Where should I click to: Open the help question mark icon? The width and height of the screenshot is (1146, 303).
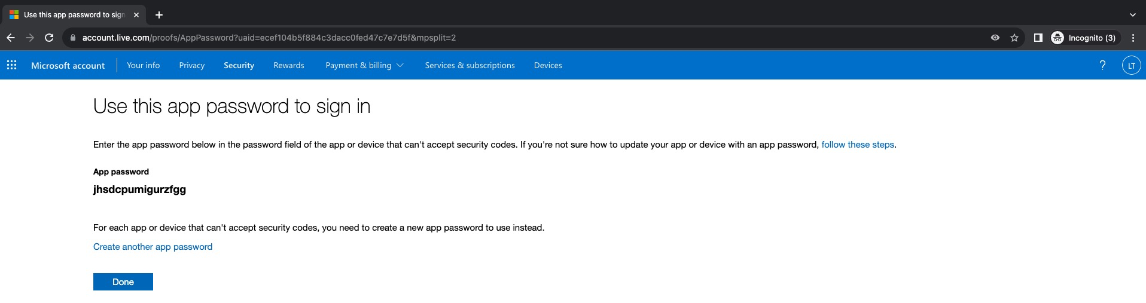click(x=1102, y=65)
